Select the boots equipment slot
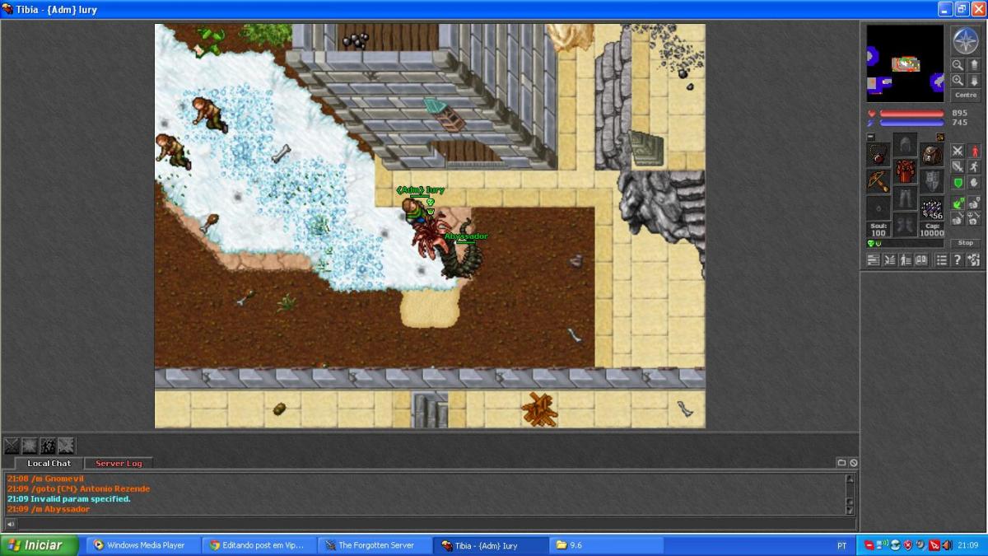The width and height of the screenshot is (988, 556). [905, 226]
